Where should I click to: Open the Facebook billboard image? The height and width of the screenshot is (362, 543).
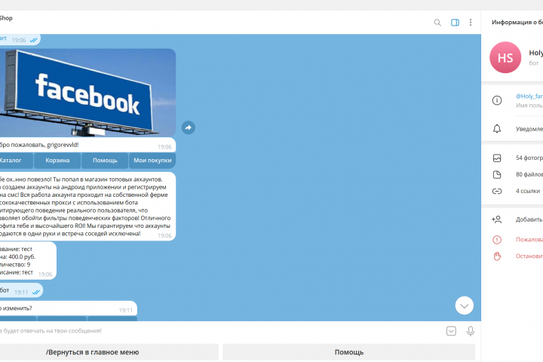click(x=87, y=93)
